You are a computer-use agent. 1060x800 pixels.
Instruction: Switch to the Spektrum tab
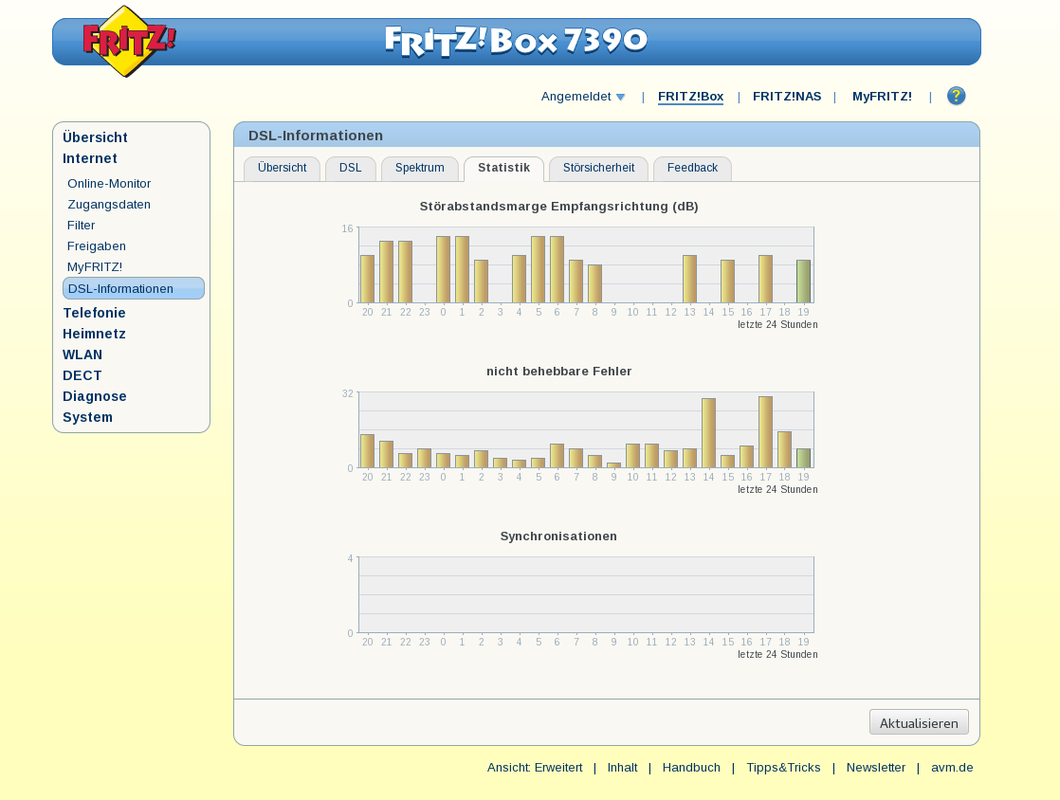coord(420,168)
